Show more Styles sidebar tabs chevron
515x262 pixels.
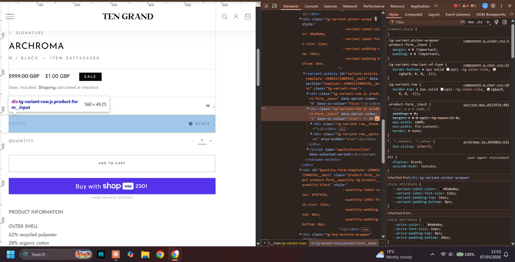pos(511,14)
